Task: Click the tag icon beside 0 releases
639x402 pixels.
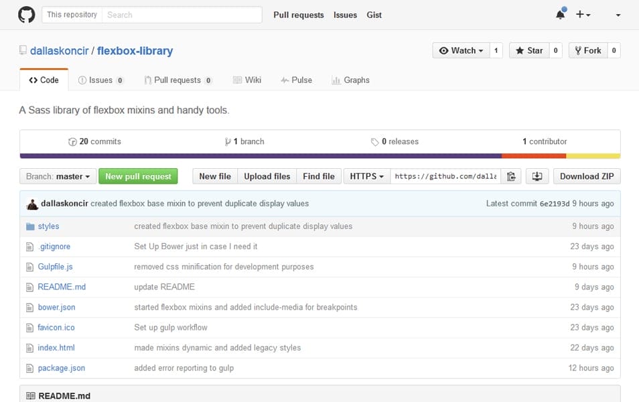Action: tap(375, 142)
